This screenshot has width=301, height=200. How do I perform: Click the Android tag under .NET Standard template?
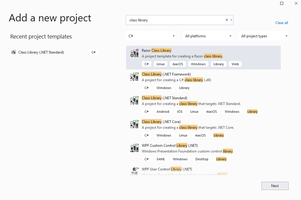pyautogui.click(x=163, y=112)
